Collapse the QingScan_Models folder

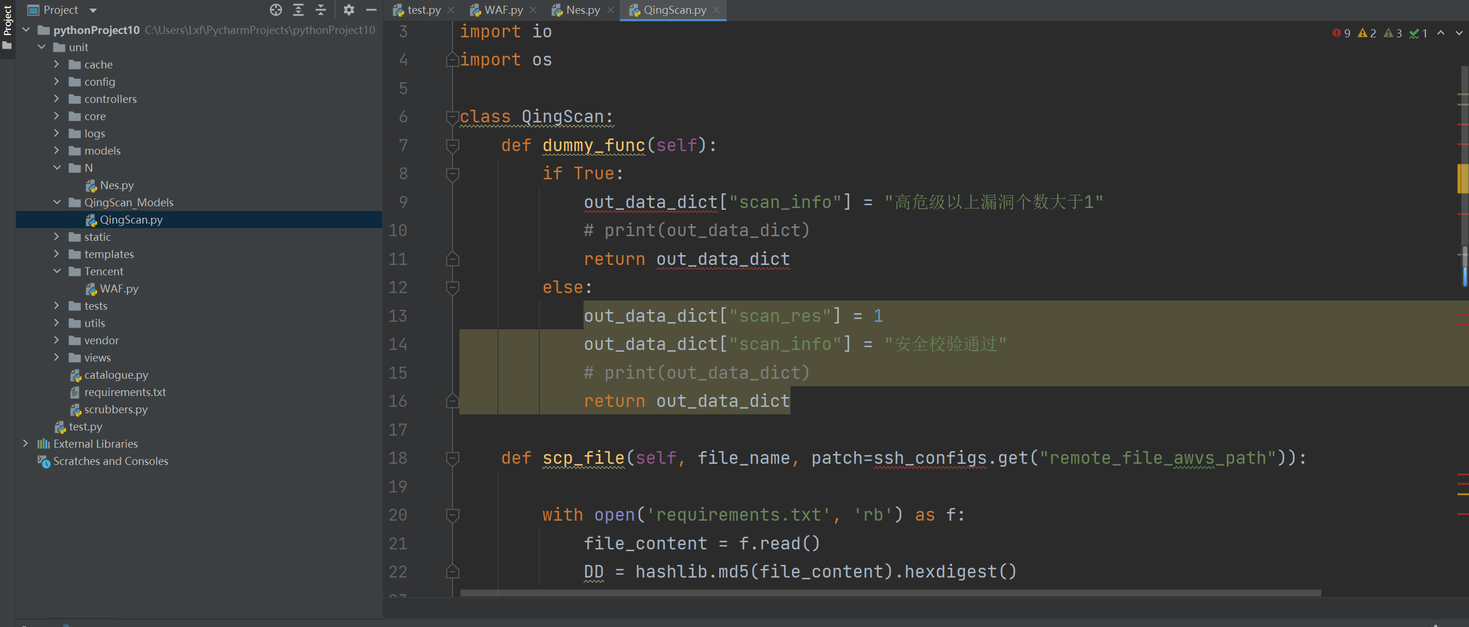tap(57, 202)
